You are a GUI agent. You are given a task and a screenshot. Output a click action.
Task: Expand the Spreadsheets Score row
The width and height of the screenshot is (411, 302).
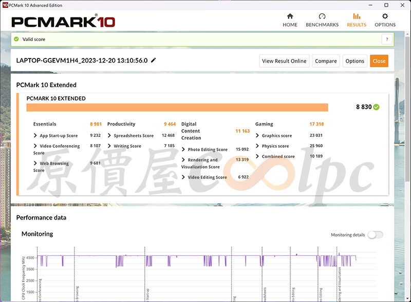(109, 136)
